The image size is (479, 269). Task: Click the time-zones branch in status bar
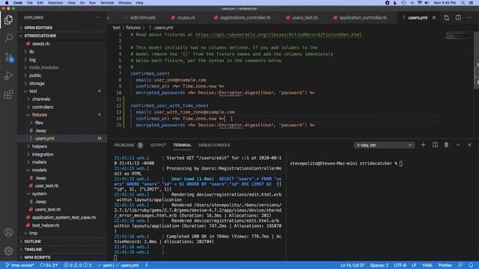pyautogui.click(x=19, y=265)
